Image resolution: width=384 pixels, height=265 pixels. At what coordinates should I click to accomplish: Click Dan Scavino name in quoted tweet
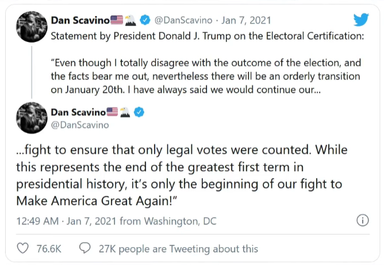tap(80, 20)
